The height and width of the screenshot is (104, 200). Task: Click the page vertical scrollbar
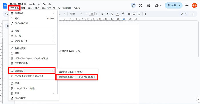[x=199, y=39]
